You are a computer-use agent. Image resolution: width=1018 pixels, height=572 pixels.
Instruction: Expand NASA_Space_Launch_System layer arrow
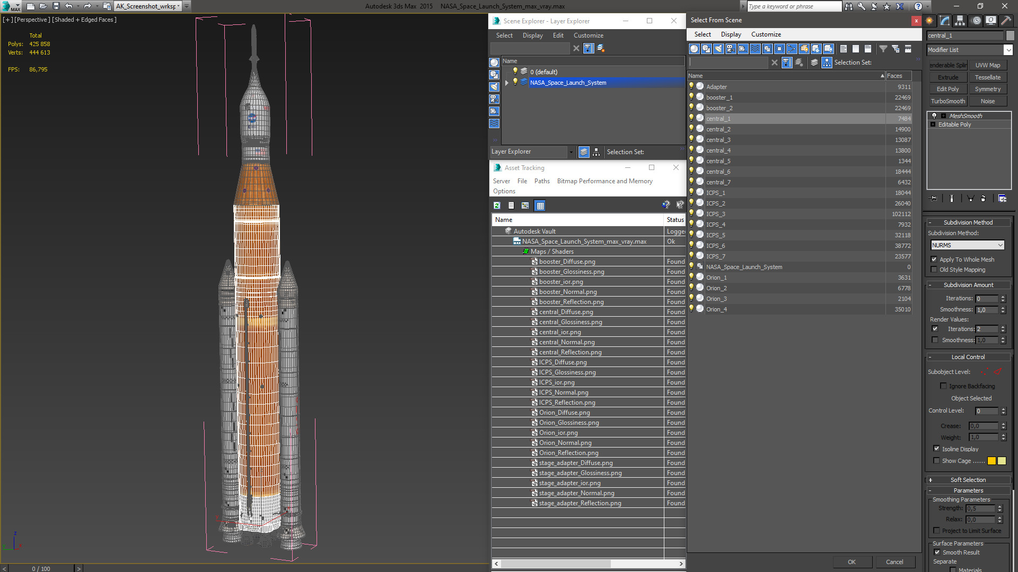click(507, 83)
